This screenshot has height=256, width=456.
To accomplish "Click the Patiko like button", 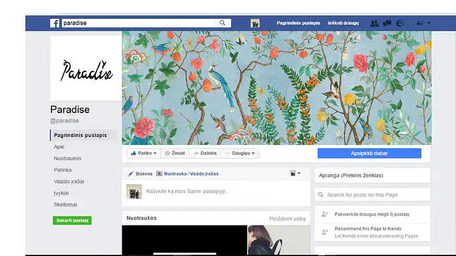I will coord(144,153).
